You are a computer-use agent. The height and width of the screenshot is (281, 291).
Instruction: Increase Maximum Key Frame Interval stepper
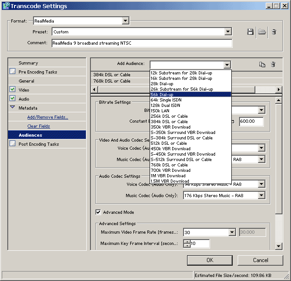point(187,242)
